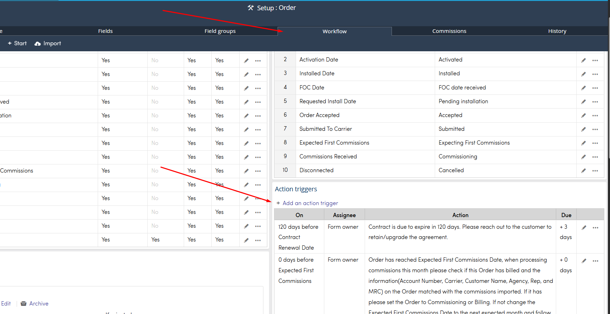Click the 'Action' column header
The image size is (610, 314).
(460, 215)
